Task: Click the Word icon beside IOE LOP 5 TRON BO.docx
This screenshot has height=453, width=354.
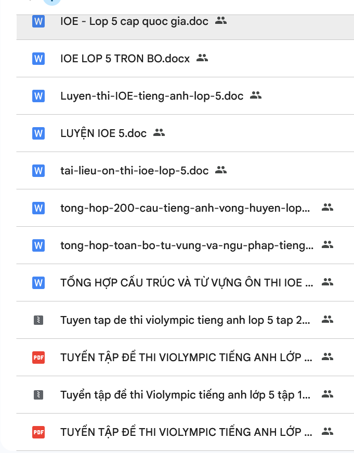Action: pos(38,59)
